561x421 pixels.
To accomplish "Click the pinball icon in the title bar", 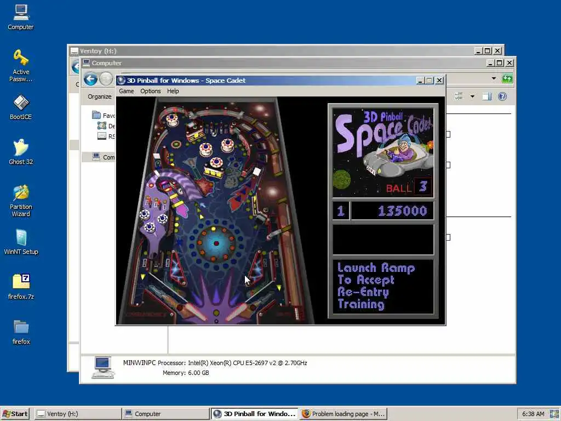I will (x=121, y=81).
